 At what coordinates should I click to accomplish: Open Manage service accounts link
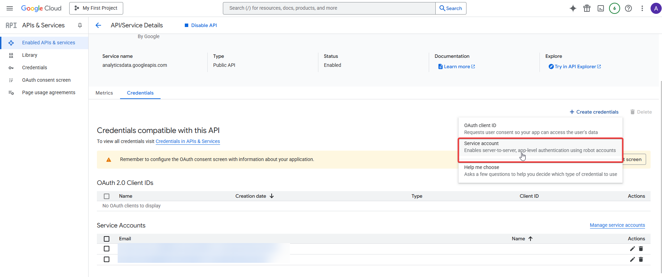(617, 225)
